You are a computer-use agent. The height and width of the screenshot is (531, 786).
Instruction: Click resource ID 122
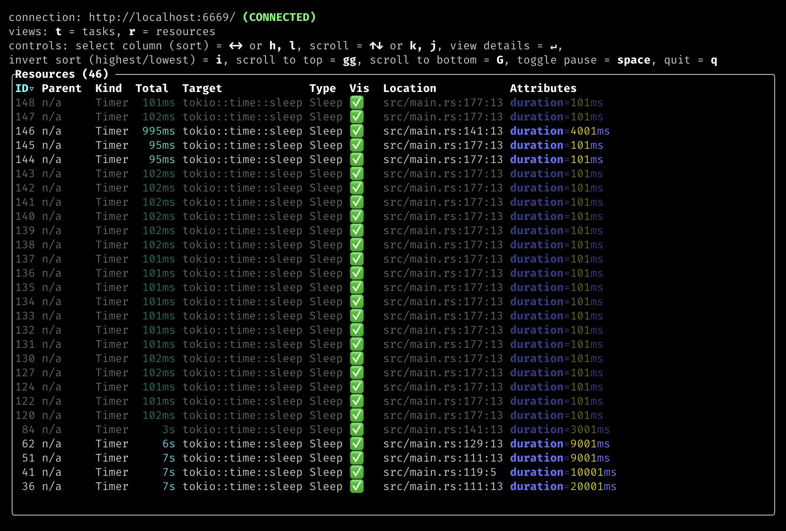coord(25,401)
